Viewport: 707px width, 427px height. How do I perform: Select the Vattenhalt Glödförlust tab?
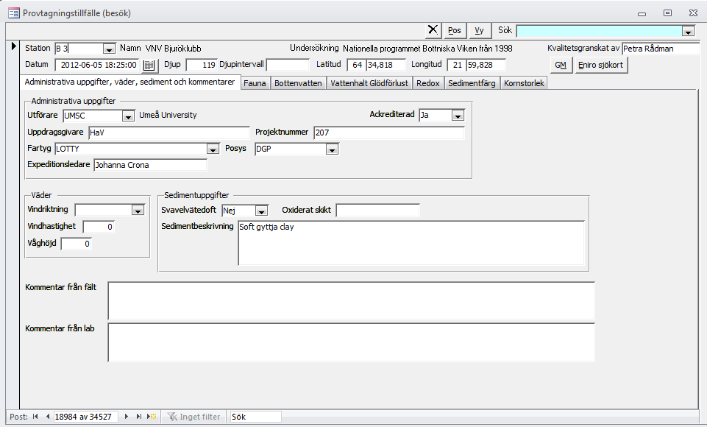pos(369,83)
